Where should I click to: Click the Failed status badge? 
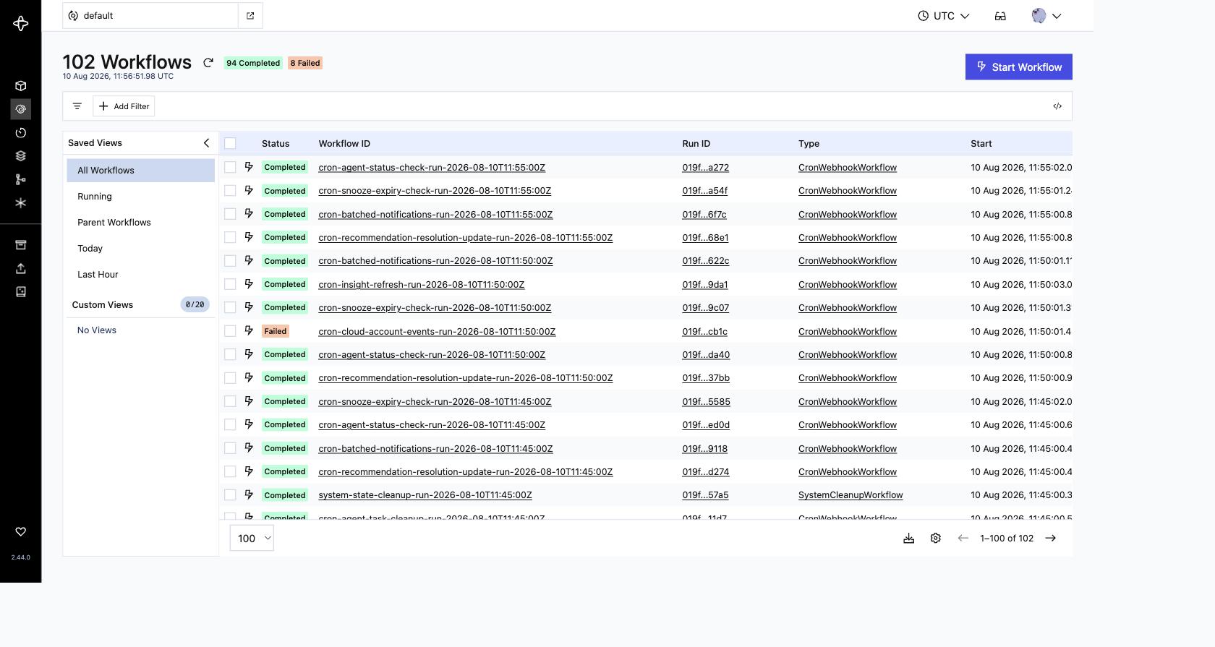pos(276,331)
